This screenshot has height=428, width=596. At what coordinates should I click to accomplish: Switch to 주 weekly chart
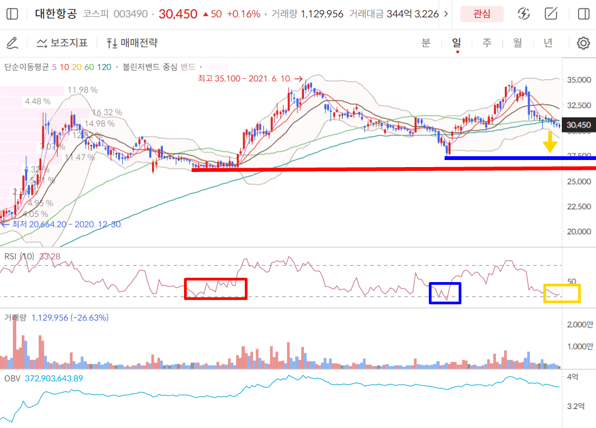pos(487,43)
